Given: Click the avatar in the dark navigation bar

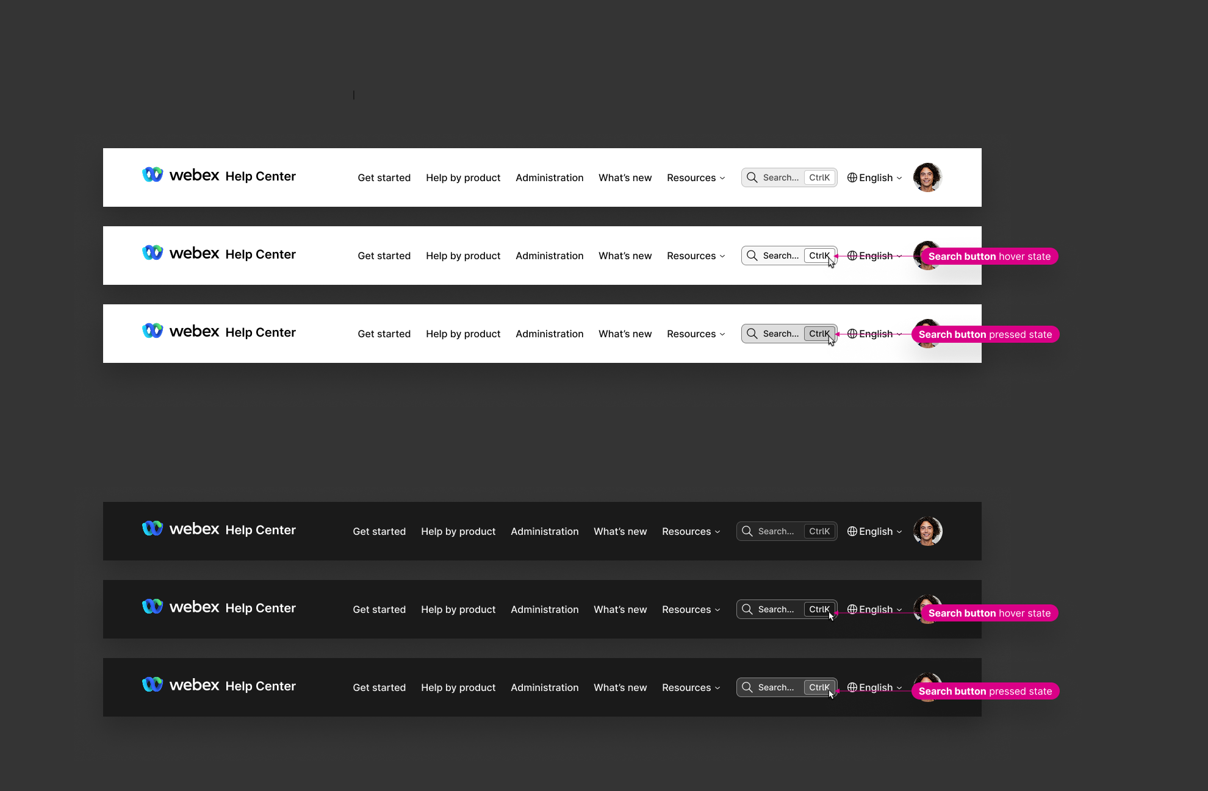Looking at the screenshot, I should pyautogui.click(x=928, y=531).
